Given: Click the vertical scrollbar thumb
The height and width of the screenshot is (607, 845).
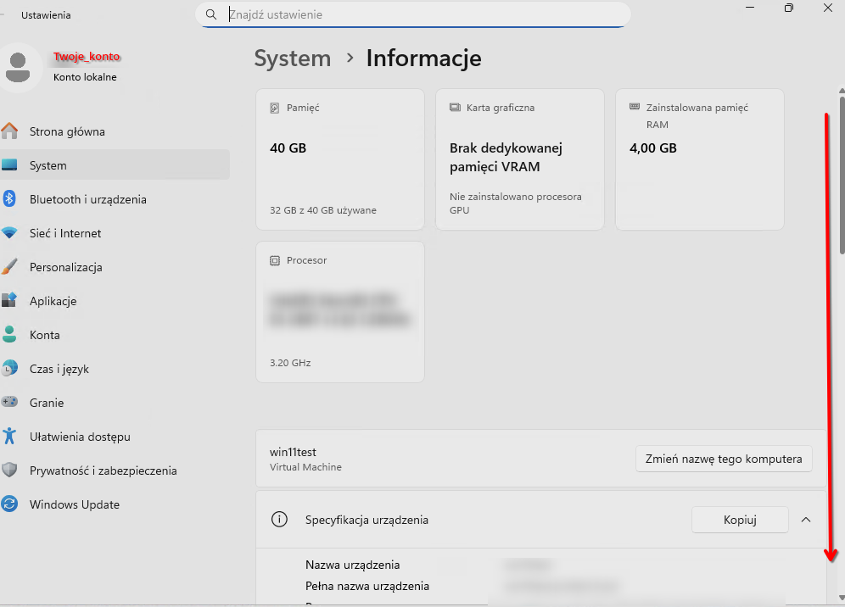Looking at the screenshot, I should click(842, 170).
